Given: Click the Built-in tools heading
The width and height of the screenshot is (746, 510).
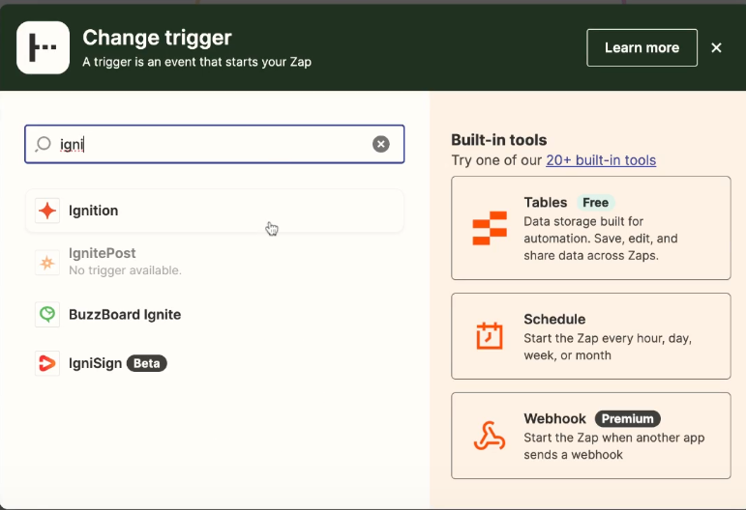Looking at the screenshot, I should (x=498, y=140).
